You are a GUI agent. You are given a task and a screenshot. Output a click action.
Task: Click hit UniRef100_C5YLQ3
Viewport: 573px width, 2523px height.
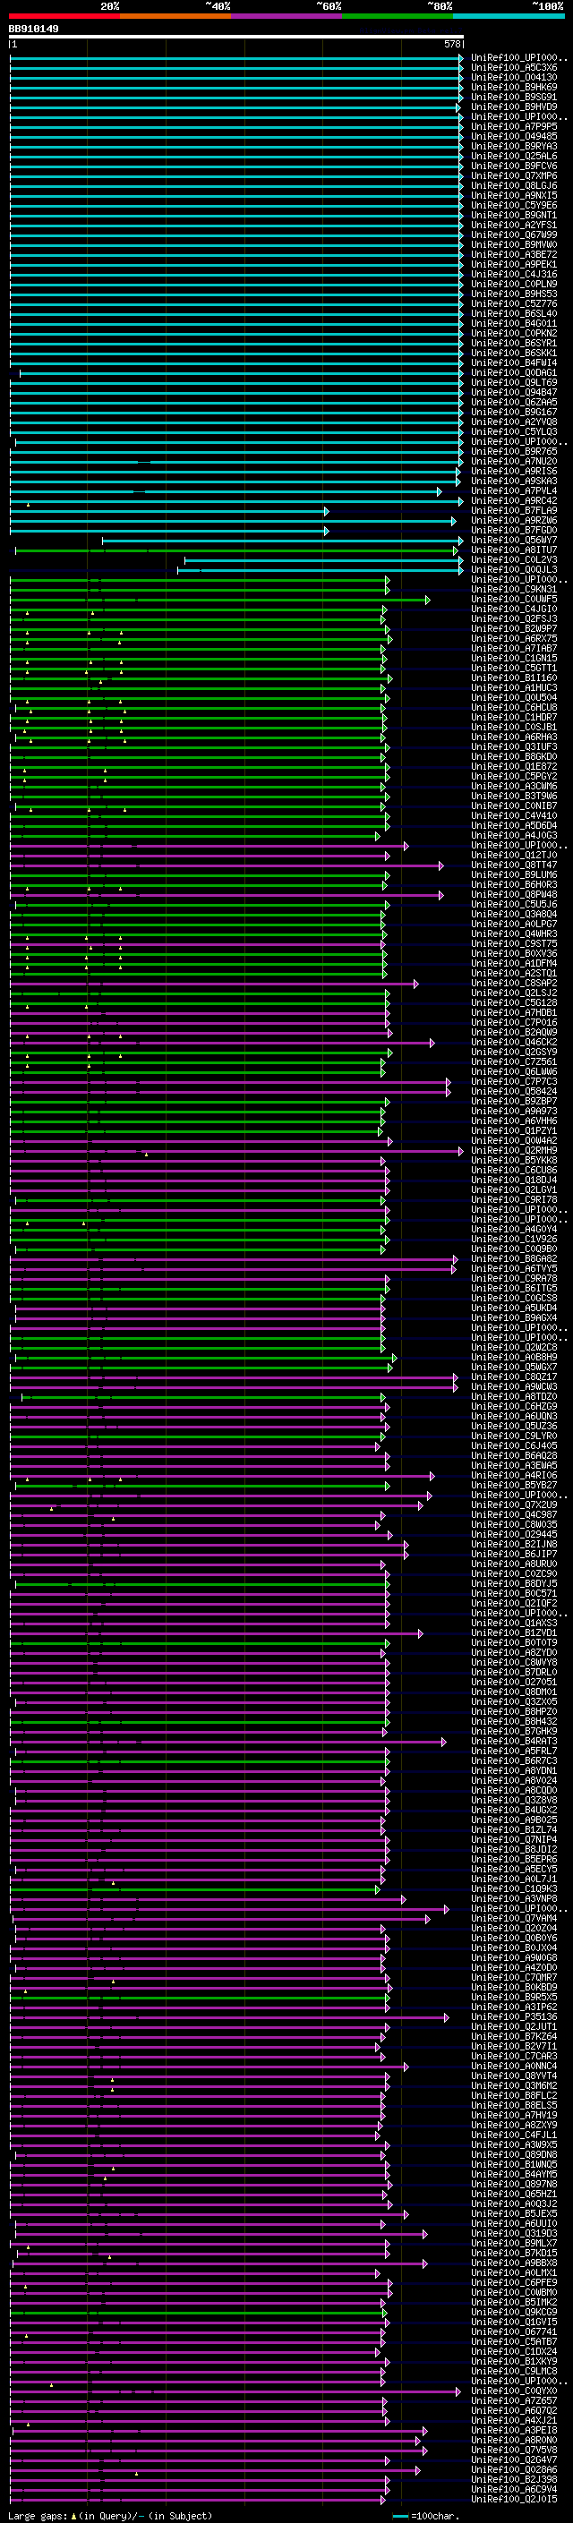pos(514,432)
